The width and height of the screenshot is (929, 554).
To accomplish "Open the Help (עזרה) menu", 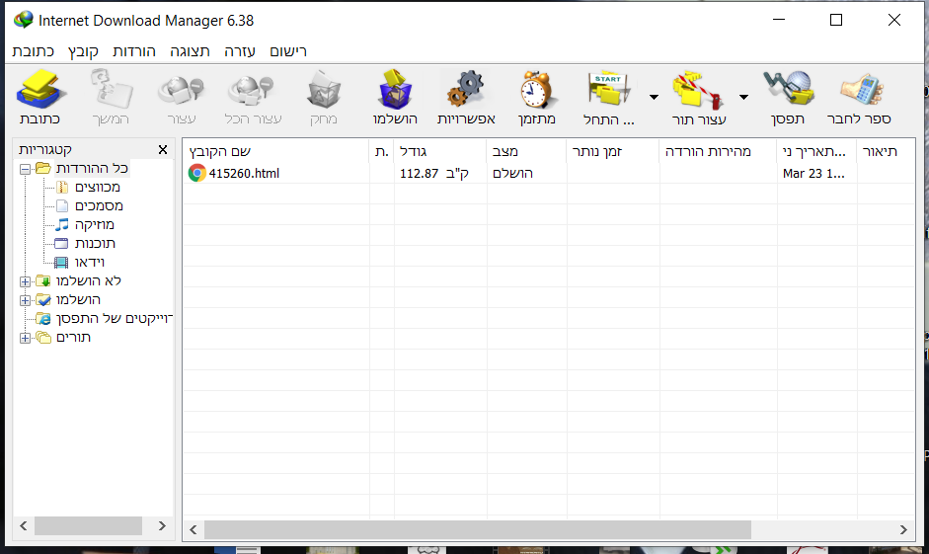I will pos(239,51).
